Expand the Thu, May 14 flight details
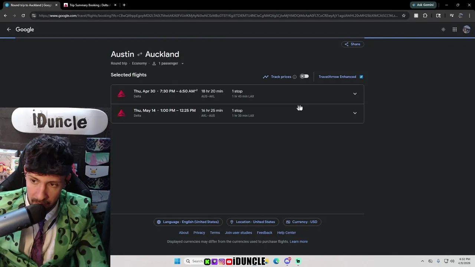 tap(355, 113)
